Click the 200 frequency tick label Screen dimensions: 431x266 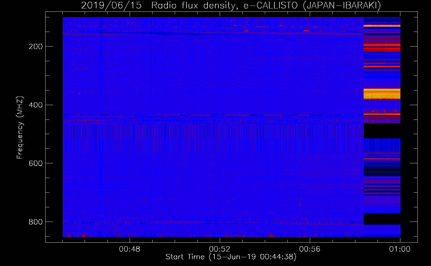[x=36, y=47]
